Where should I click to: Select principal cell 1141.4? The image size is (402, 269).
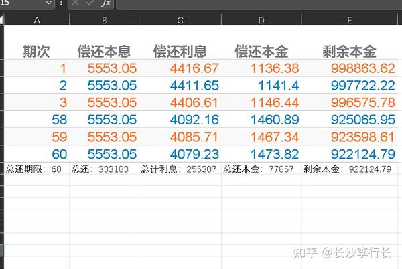[x=261, y=86]
